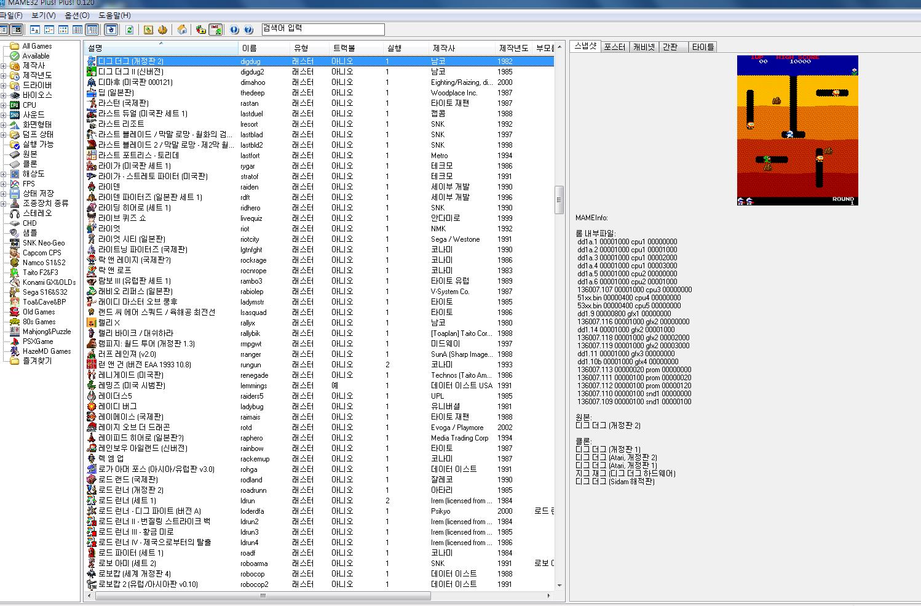Toggle the IME toolbar button
The width and height of the screenshot is (921, 606).
(215, 30)
